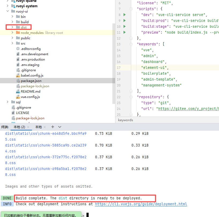Close the second 本地 terminal tab
The image size is (219, 217).
pos(45,127)
